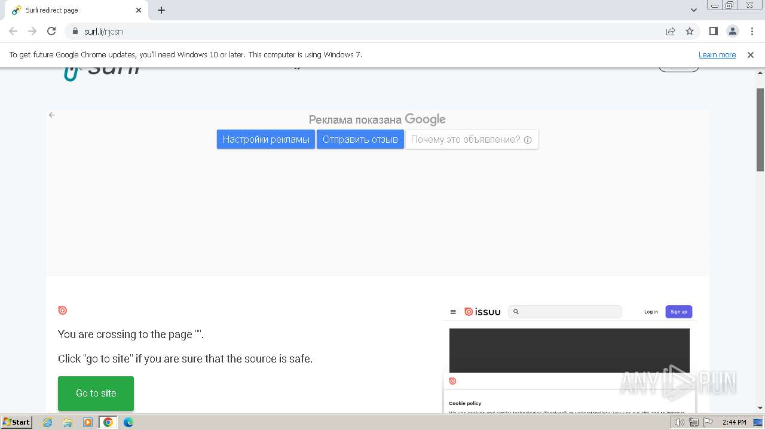This screenshot has width=765, height=430.
Task: Click Log in in issuu preview
Action: [651, 312]
